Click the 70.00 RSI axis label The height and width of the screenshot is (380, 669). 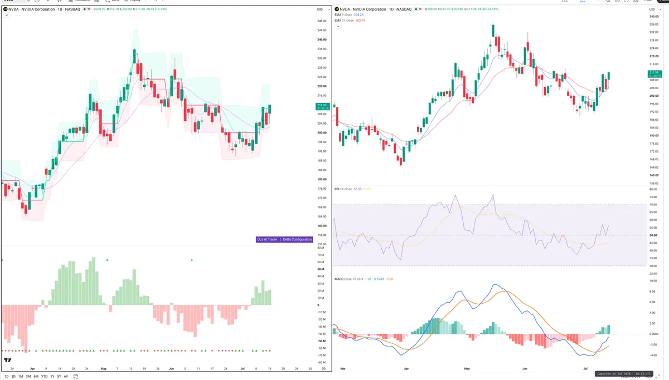tap(653, 205)
